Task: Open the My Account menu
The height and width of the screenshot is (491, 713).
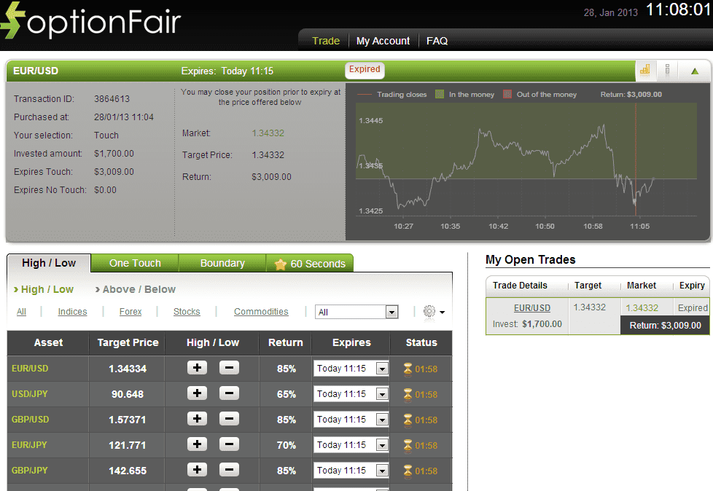Action: (383, 41)
